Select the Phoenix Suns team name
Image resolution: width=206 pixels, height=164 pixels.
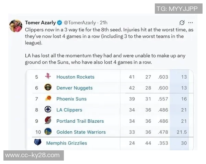pos(71,99)
